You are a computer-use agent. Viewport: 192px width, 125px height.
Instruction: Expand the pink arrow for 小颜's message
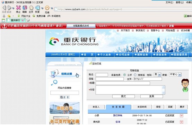coord(182,116)
